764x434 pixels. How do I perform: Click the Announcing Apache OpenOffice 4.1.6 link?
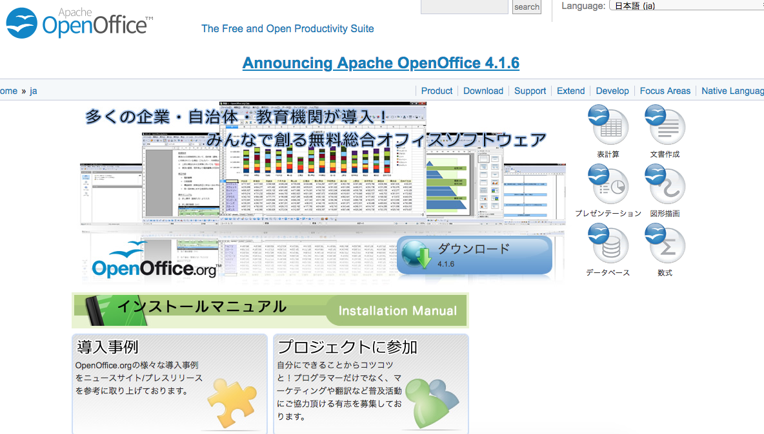381,63
